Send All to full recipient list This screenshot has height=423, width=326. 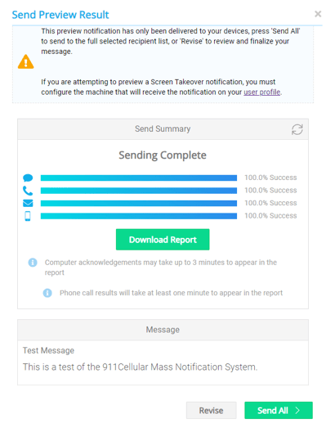pos(279,410)
